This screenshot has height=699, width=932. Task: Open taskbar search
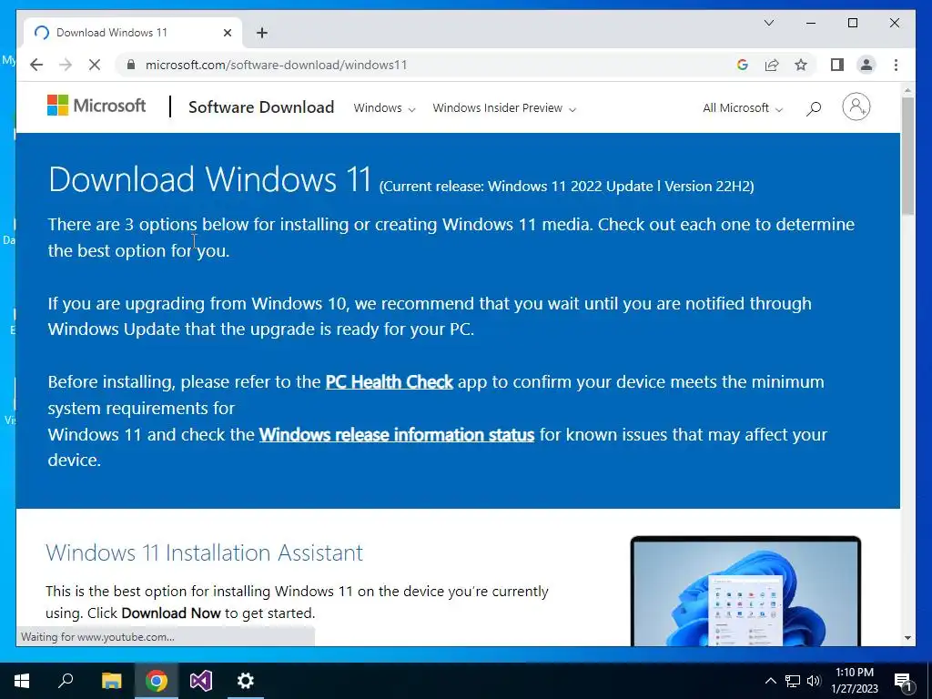click(66, 681)
